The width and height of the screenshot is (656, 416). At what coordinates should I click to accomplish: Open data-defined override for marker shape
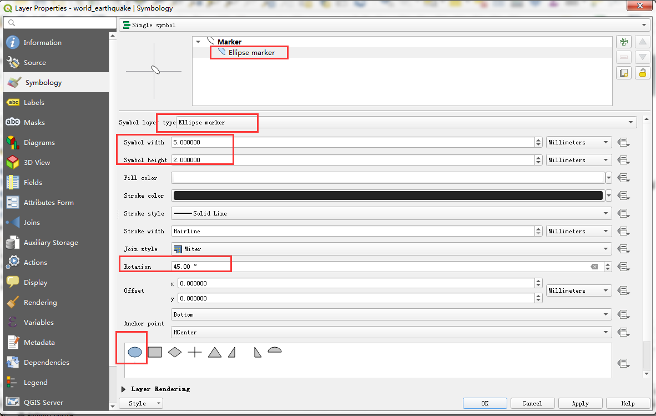[623, 363]
